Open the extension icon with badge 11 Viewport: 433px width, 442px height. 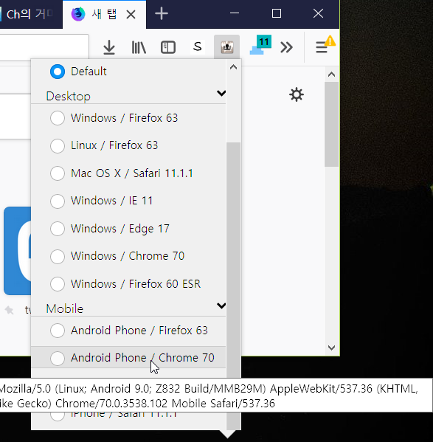260,45
